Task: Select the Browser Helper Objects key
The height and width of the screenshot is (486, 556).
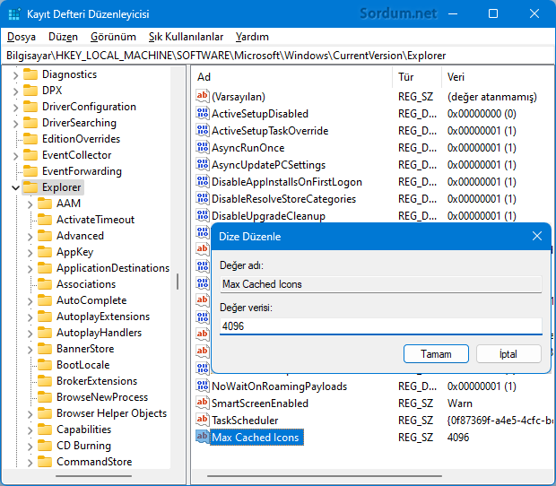Action: [x=111, y=413]
